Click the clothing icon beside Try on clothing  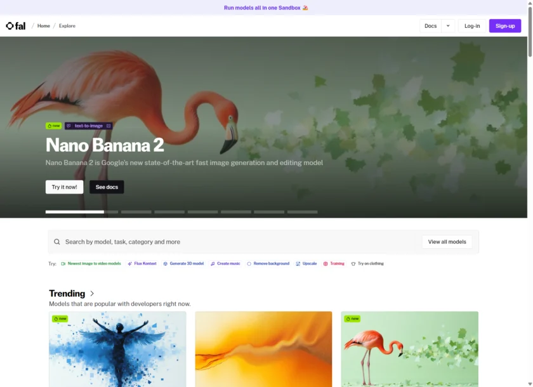(x=353, y=263)
